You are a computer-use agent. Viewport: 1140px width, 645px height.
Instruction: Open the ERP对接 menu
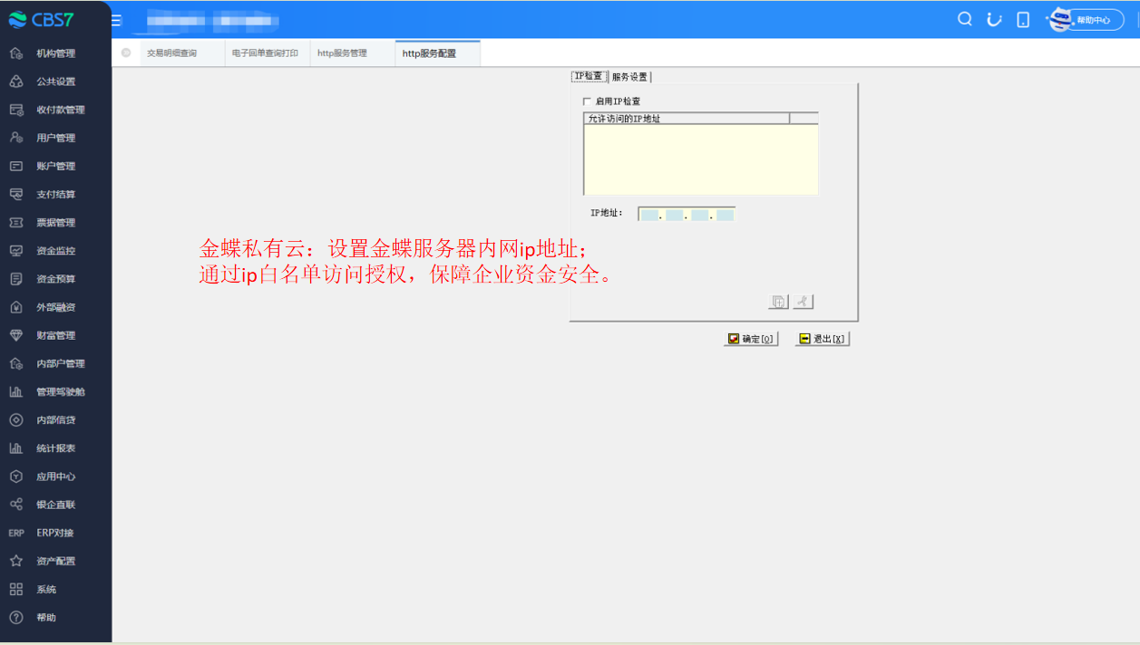click(55, 533)
